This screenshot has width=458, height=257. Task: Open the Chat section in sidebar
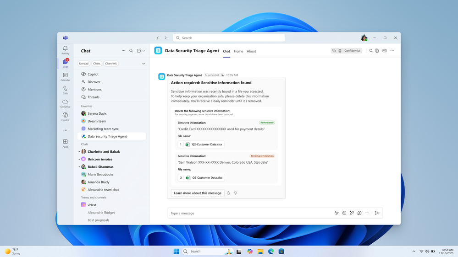(65, 63)
